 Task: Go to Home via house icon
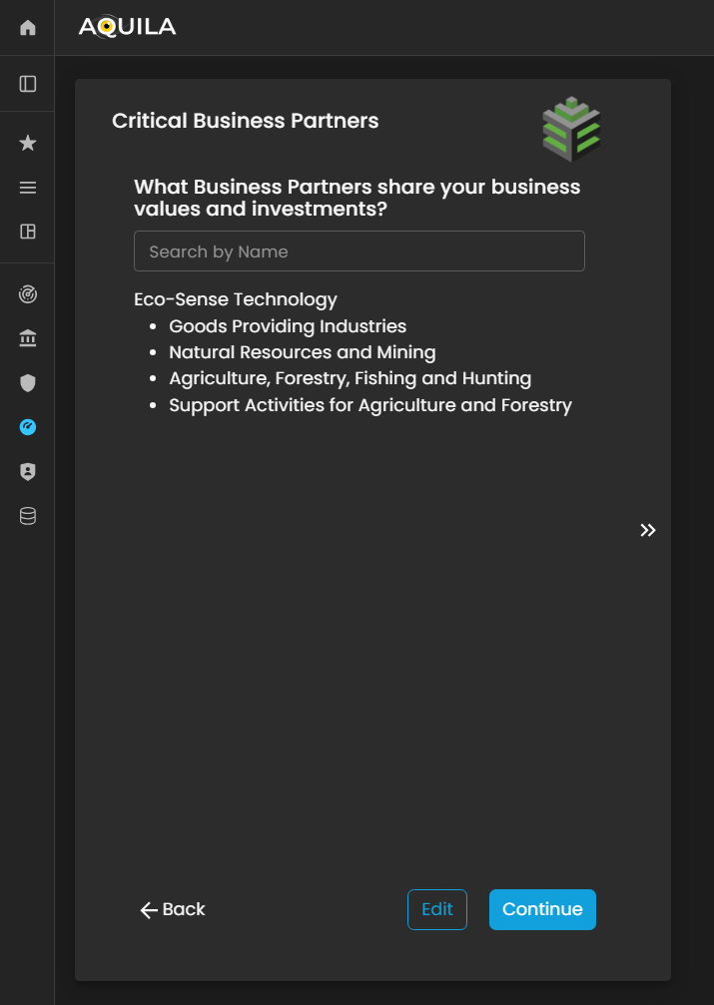tap(28, 28)
